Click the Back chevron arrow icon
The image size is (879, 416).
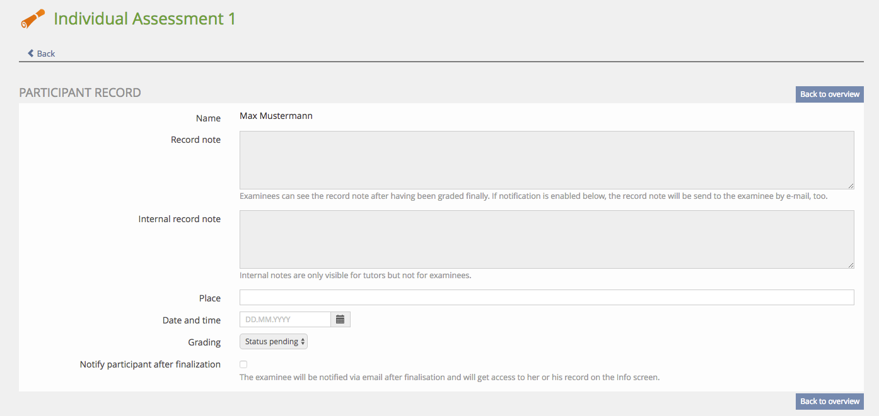tap(30, 53)
